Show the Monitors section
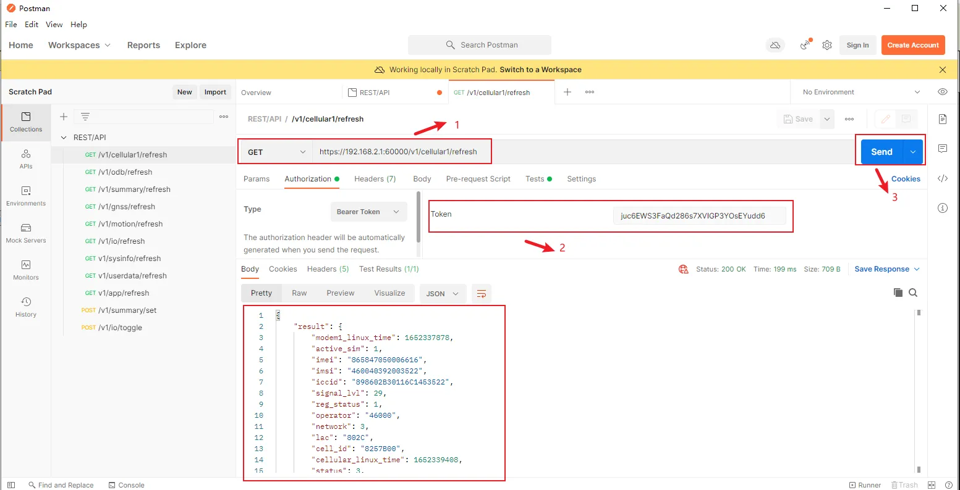960x490 pixels. [26, 270]
